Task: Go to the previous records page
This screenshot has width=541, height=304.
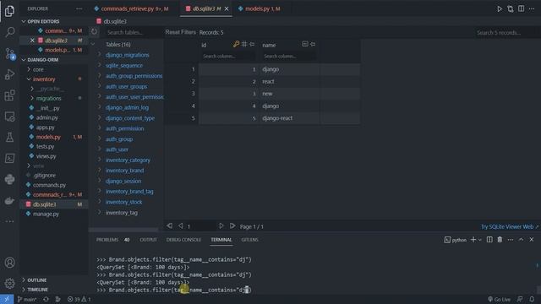Action: (180, 226)
